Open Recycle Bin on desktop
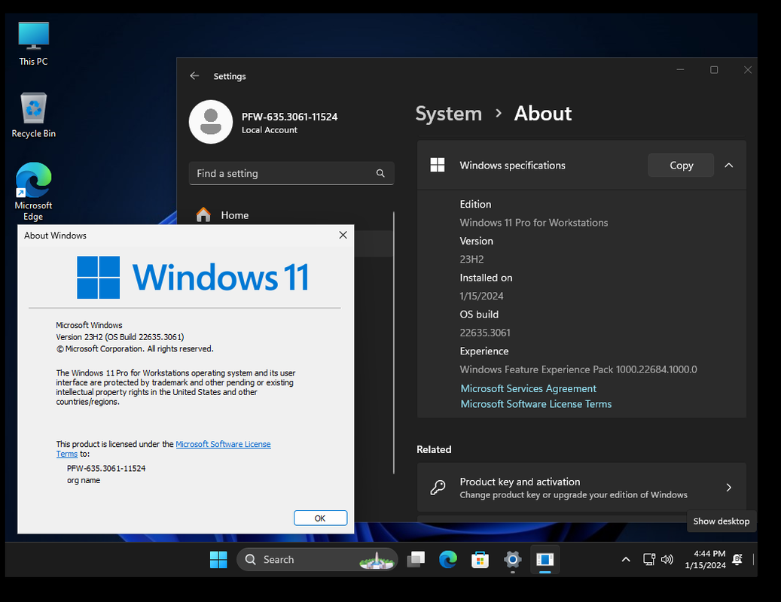Image resolution: width=781 pixels, height=602 pixels. pyautogui.click(x=33, y=115)
